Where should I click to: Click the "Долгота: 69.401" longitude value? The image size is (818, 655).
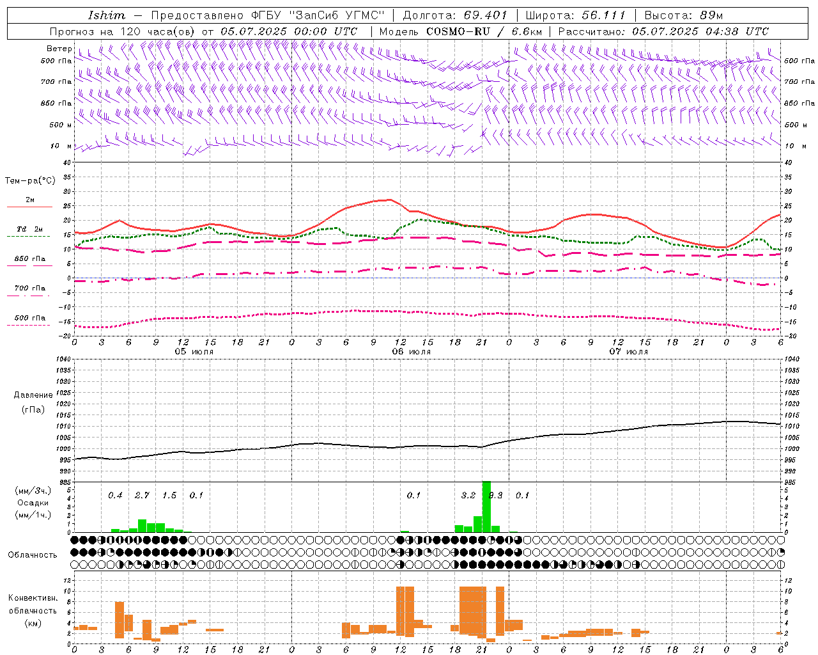coord(455,15)
